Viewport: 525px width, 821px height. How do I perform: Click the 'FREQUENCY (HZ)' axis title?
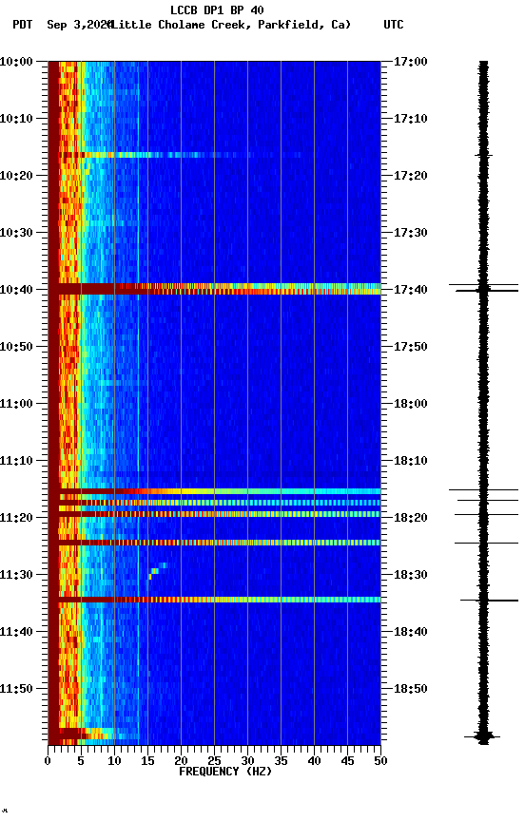click(x=225, y=773)
